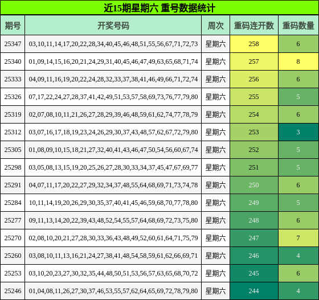Click the dark green 244 cell
This screenshot has width=319, height=300.
pyautogui.click(x=254, y=291)
